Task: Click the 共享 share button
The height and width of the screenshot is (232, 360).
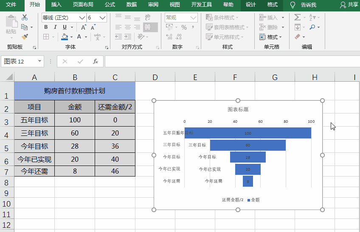Action: tap(349, 5)
